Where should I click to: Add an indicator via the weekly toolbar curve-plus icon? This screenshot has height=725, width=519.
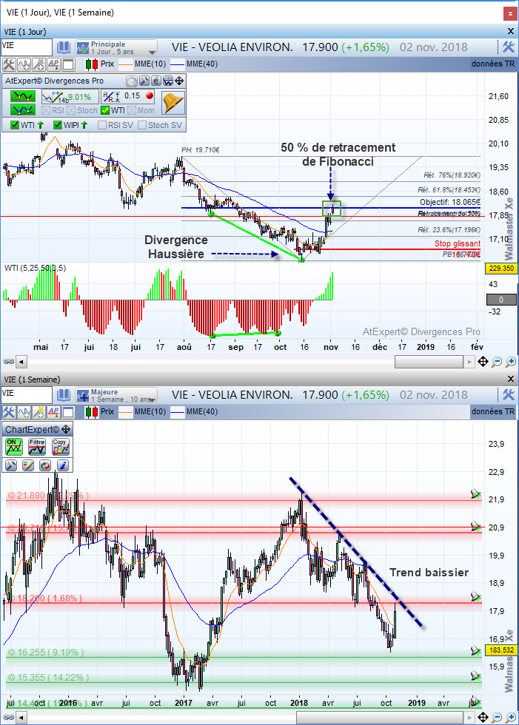point(24,412)
